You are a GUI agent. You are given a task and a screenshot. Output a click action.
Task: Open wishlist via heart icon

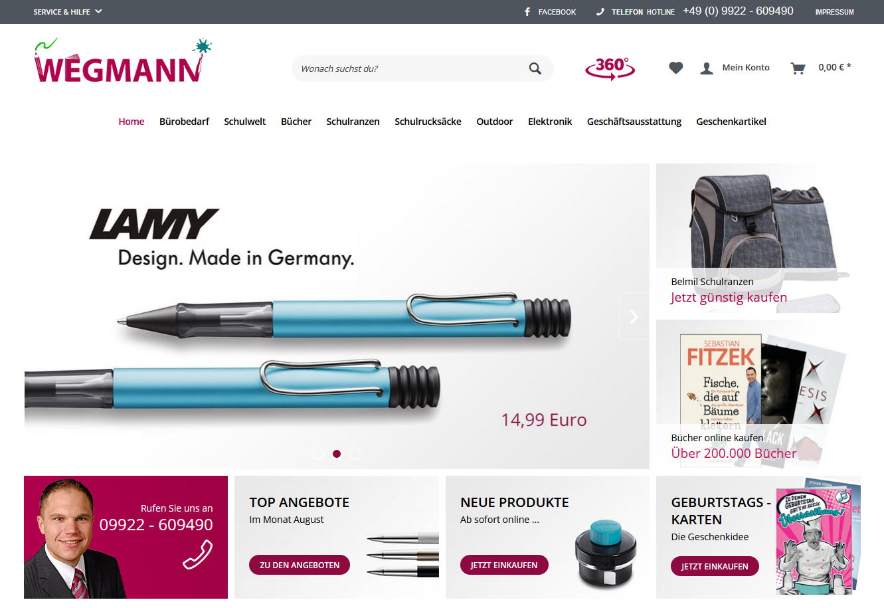pyautogui.click(x=675, y=67)
